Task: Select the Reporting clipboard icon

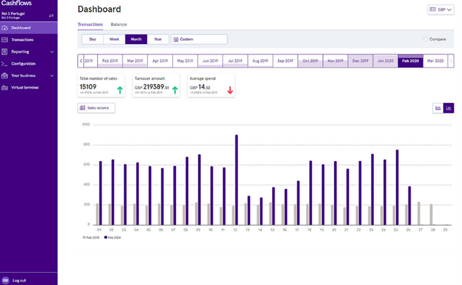Action: [4, 52]
